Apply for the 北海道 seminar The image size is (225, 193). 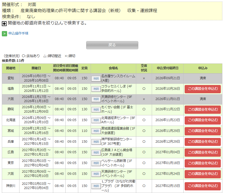pyautogui.click(x=203, y=120)
